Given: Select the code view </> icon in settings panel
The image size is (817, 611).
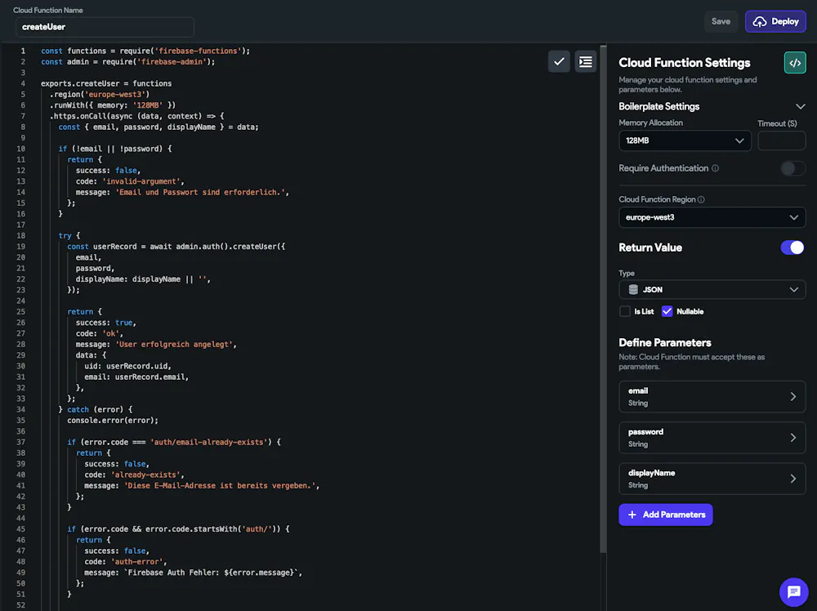Looking at the screenshot, I should click(793, 62).
